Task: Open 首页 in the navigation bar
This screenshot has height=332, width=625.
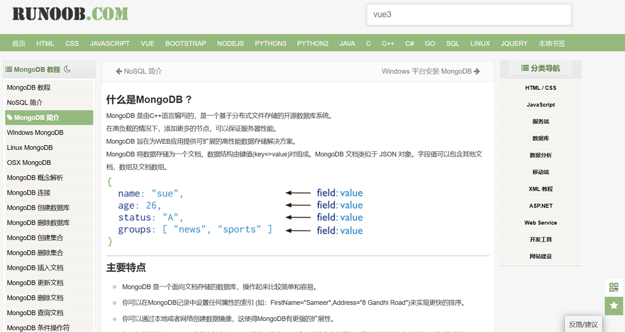Action: 19,44
